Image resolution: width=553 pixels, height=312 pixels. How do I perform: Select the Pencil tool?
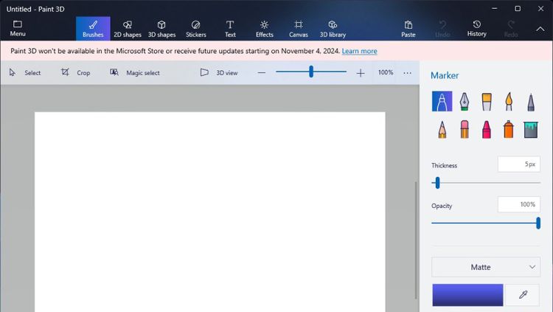coord(442,129)
